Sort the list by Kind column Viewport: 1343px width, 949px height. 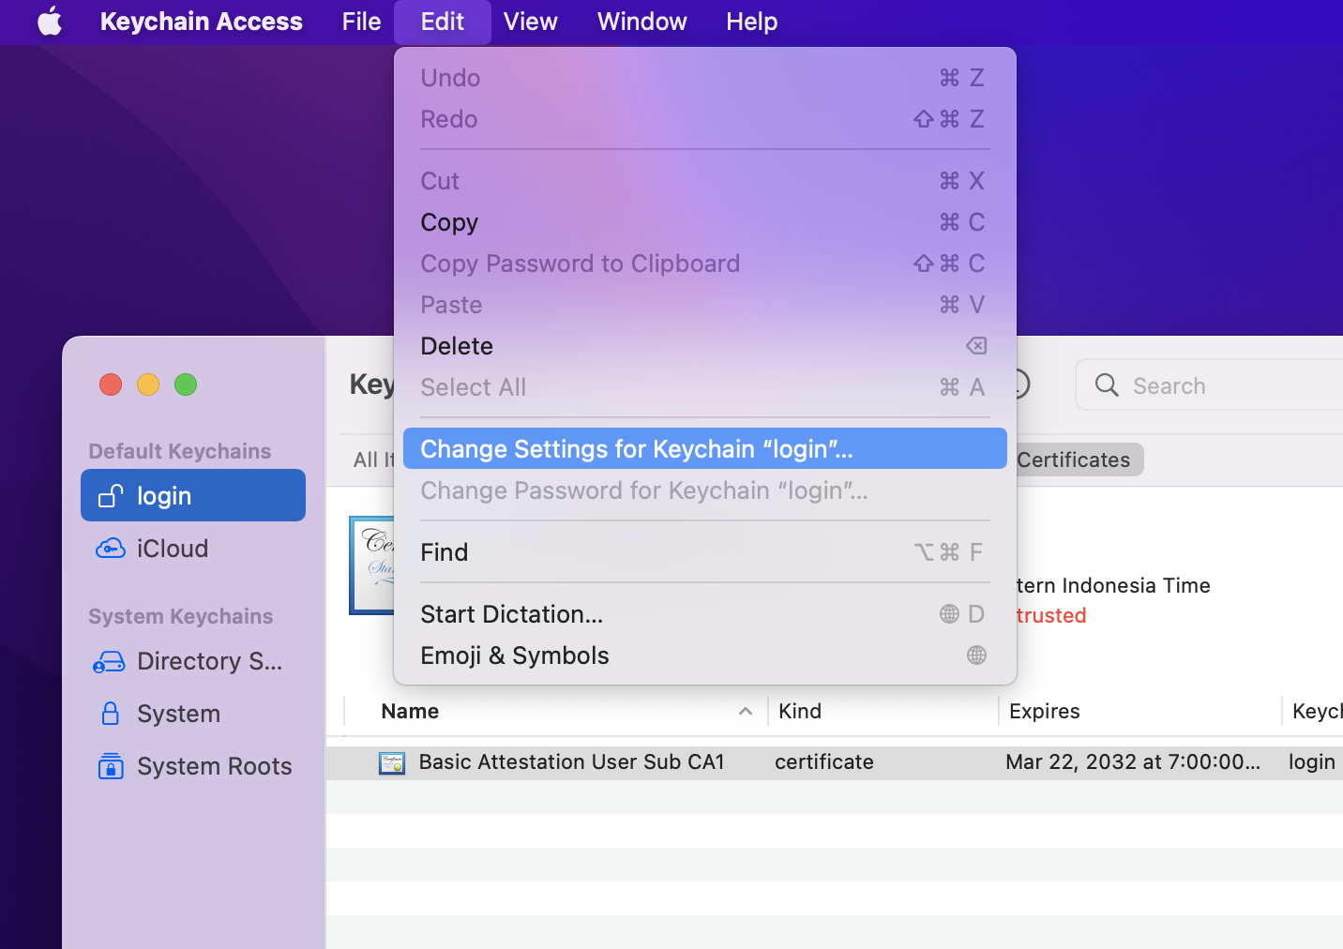click(x=800, y=711)
